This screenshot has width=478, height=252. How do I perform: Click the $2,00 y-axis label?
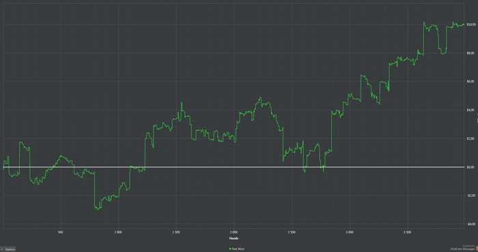470,139
